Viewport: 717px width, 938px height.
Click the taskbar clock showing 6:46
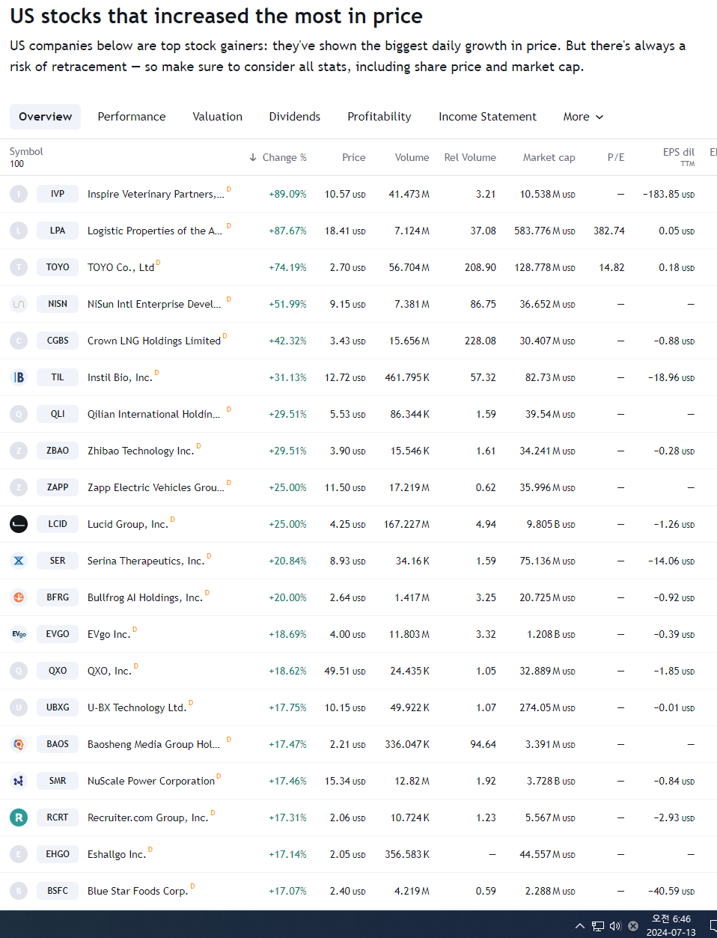(x=671, y=925)
